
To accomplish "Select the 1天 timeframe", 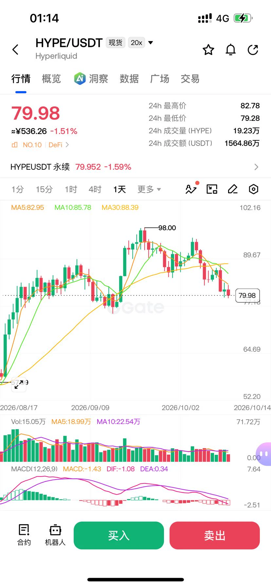I will 120,189.
